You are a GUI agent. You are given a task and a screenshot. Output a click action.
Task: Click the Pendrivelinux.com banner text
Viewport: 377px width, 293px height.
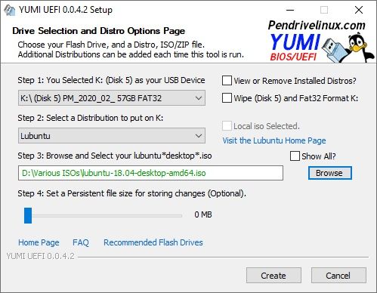tap(317, 25)
